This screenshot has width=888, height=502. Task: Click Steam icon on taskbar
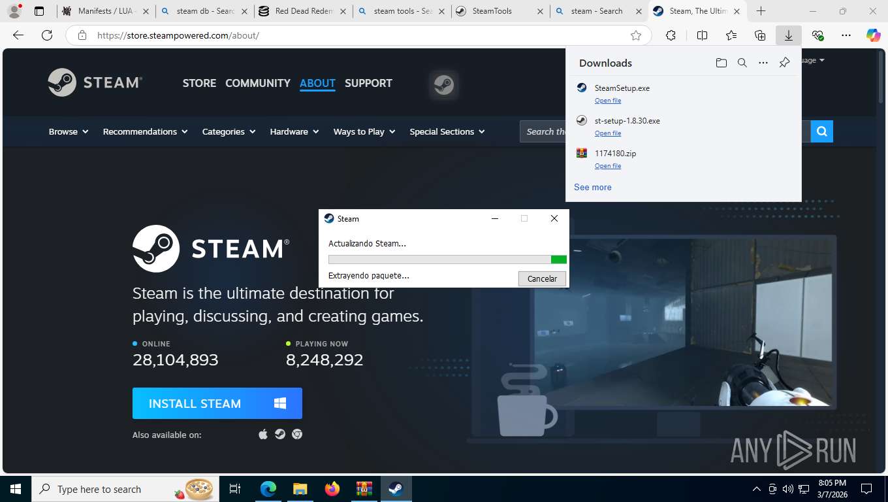[396, 489]
